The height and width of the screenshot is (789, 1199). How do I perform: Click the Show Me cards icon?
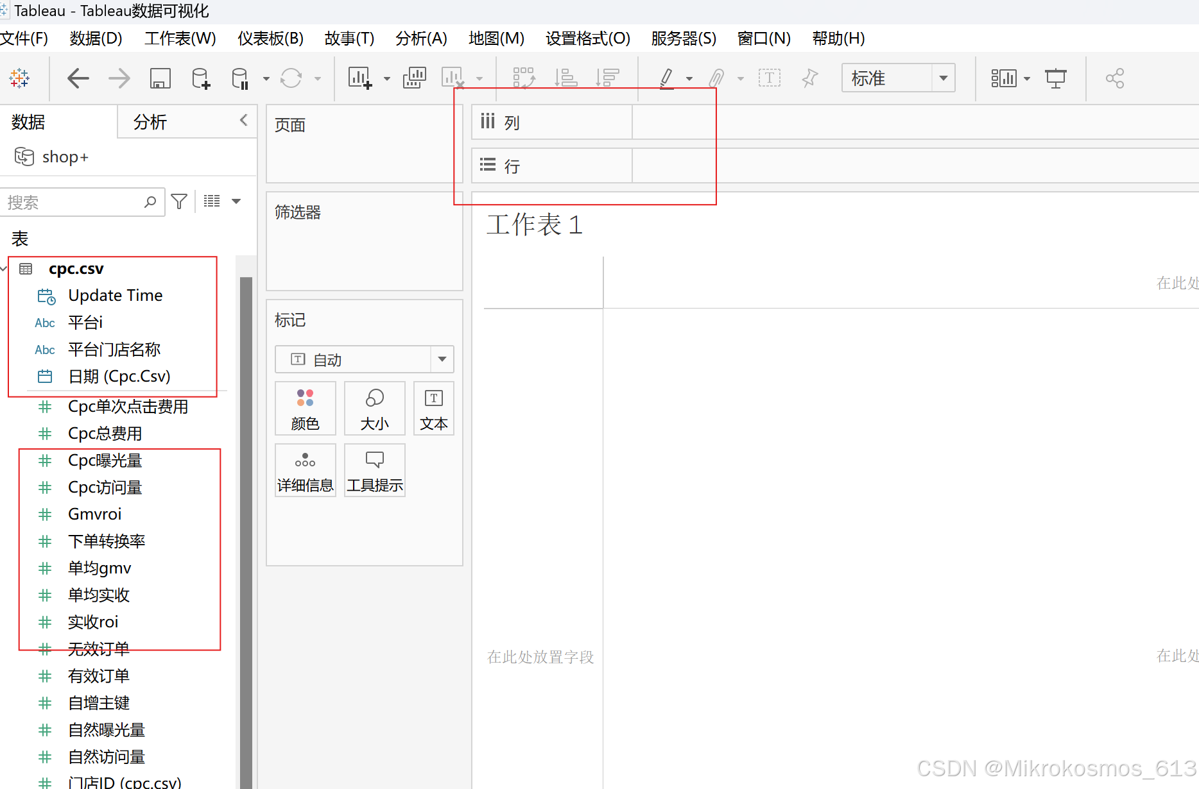1004,78
